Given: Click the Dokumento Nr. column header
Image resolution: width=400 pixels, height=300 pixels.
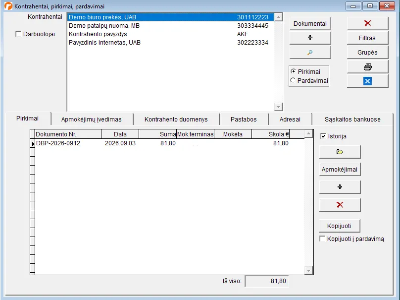Looking at the screenshot, I should pos(68,134).
